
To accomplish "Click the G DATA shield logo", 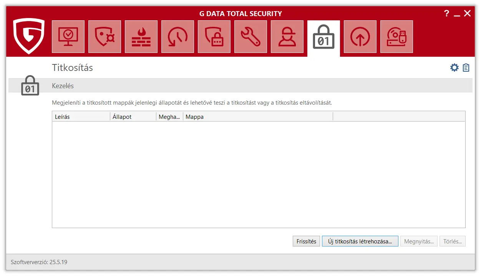I will (29, 36).
